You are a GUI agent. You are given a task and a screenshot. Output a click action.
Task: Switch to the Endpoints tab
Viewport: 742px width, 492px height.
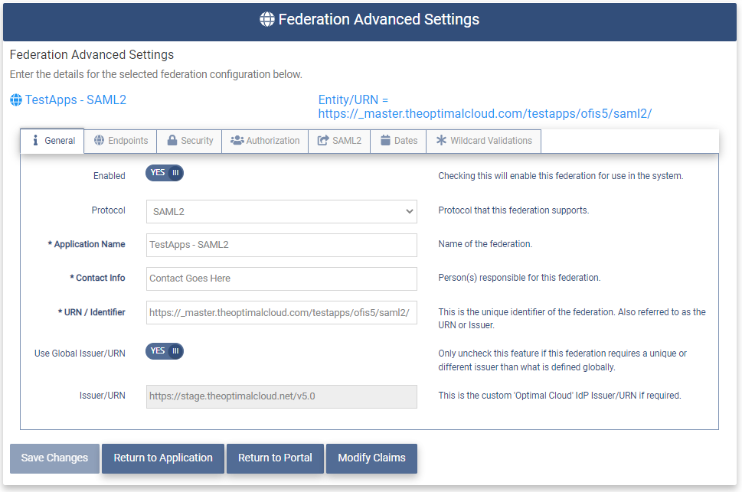click(x=120, y=141)
